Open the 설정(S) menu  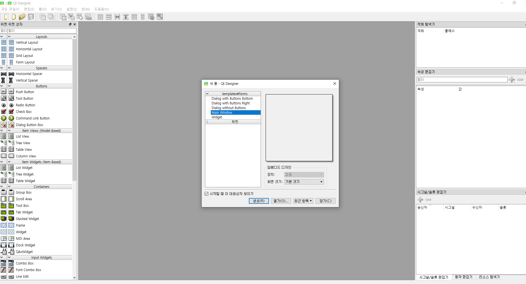[72, 9]
